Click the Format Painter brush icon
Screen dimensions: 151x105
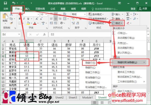pyautogui.click(x=11, y=23)
